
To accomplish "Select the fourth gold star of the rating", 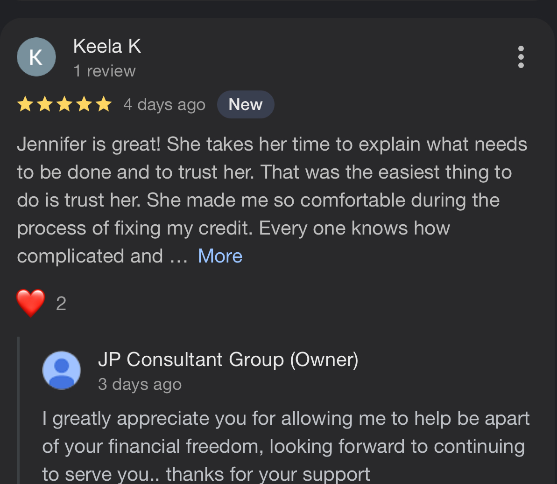I will click(x=84, y=104).
